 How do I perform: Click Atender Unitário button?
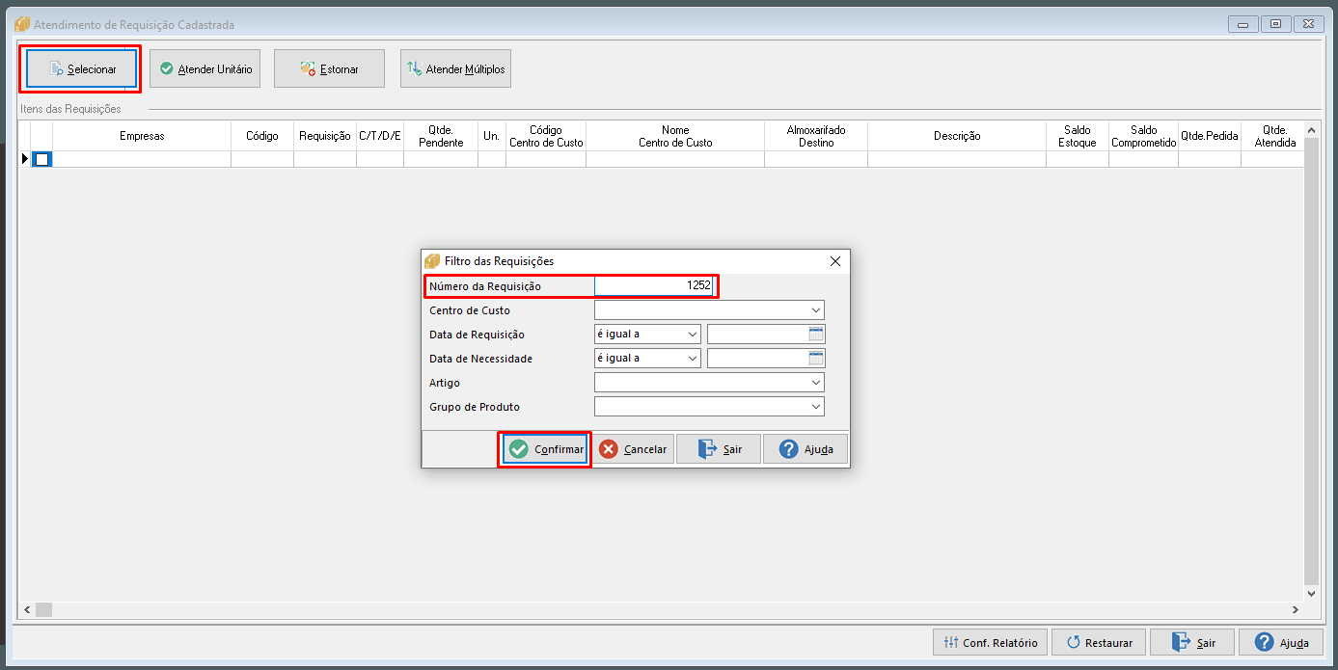point(205,69)
